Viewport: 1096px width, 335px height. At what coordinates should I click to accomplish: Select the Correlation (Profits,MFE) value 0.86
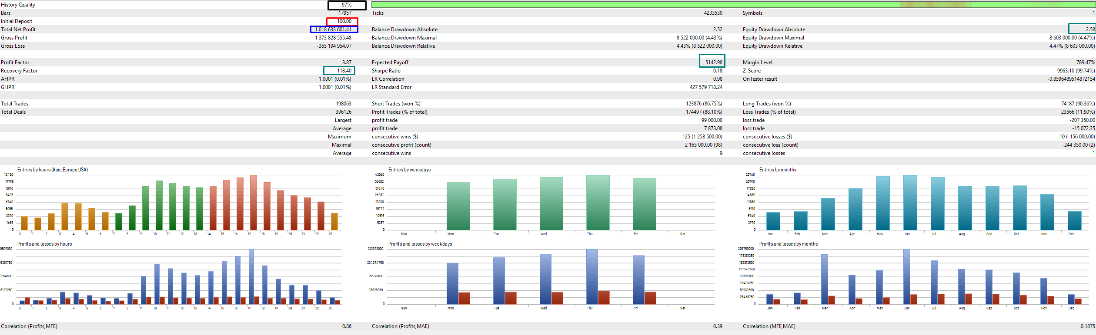tap(347, 326)
